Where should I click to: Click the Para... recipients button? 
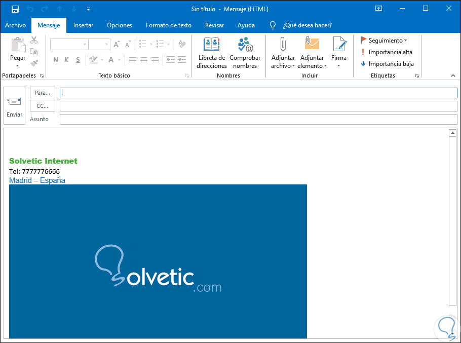click(43, 93)
